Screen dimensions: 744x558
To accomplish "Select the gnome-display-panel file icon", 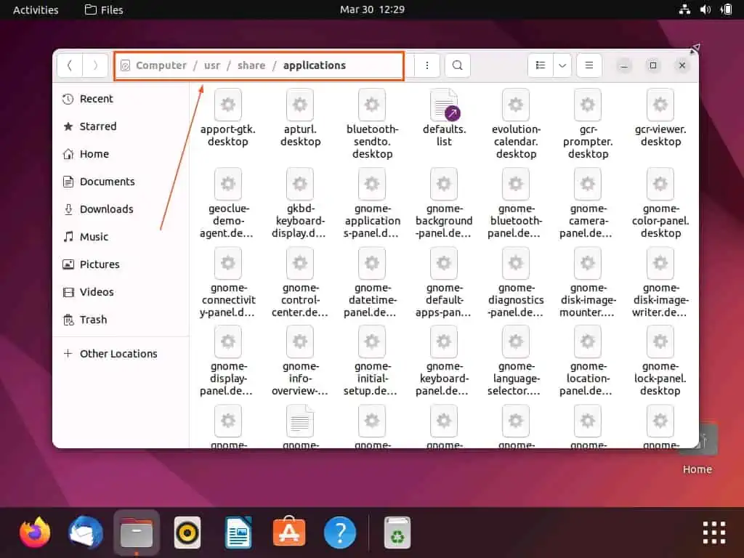I will pos(228,341).
